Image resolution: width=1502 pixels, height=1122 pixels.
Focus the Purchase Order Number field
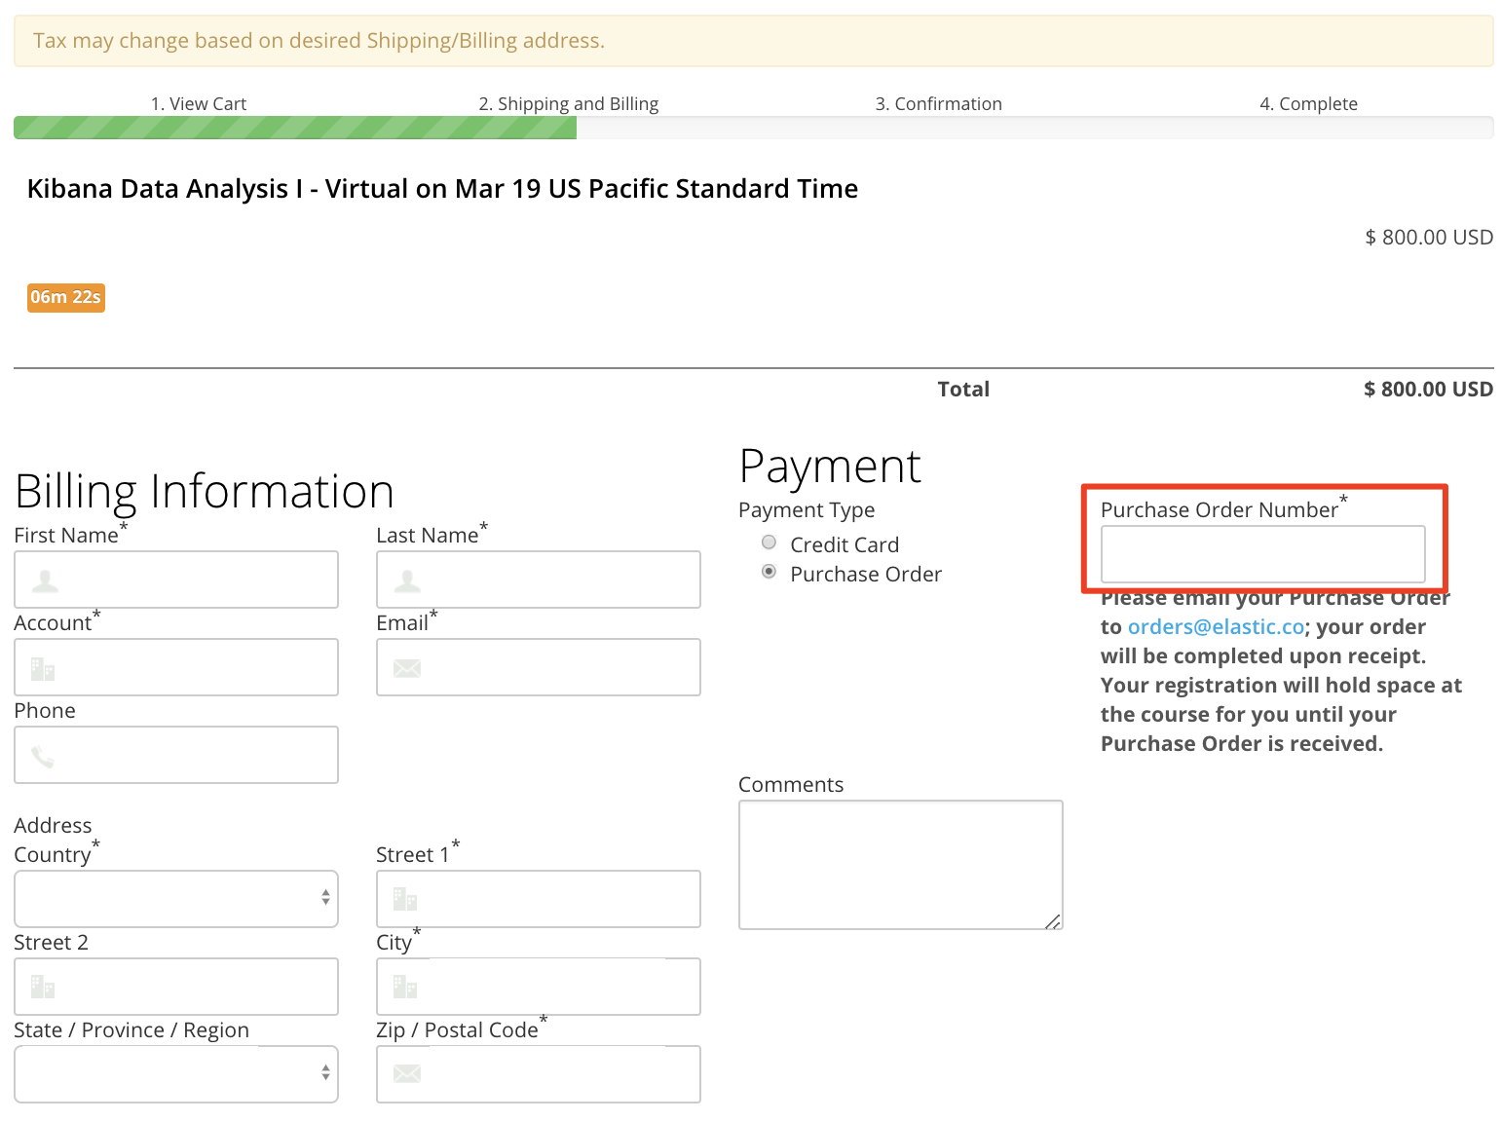point(1262,554)
